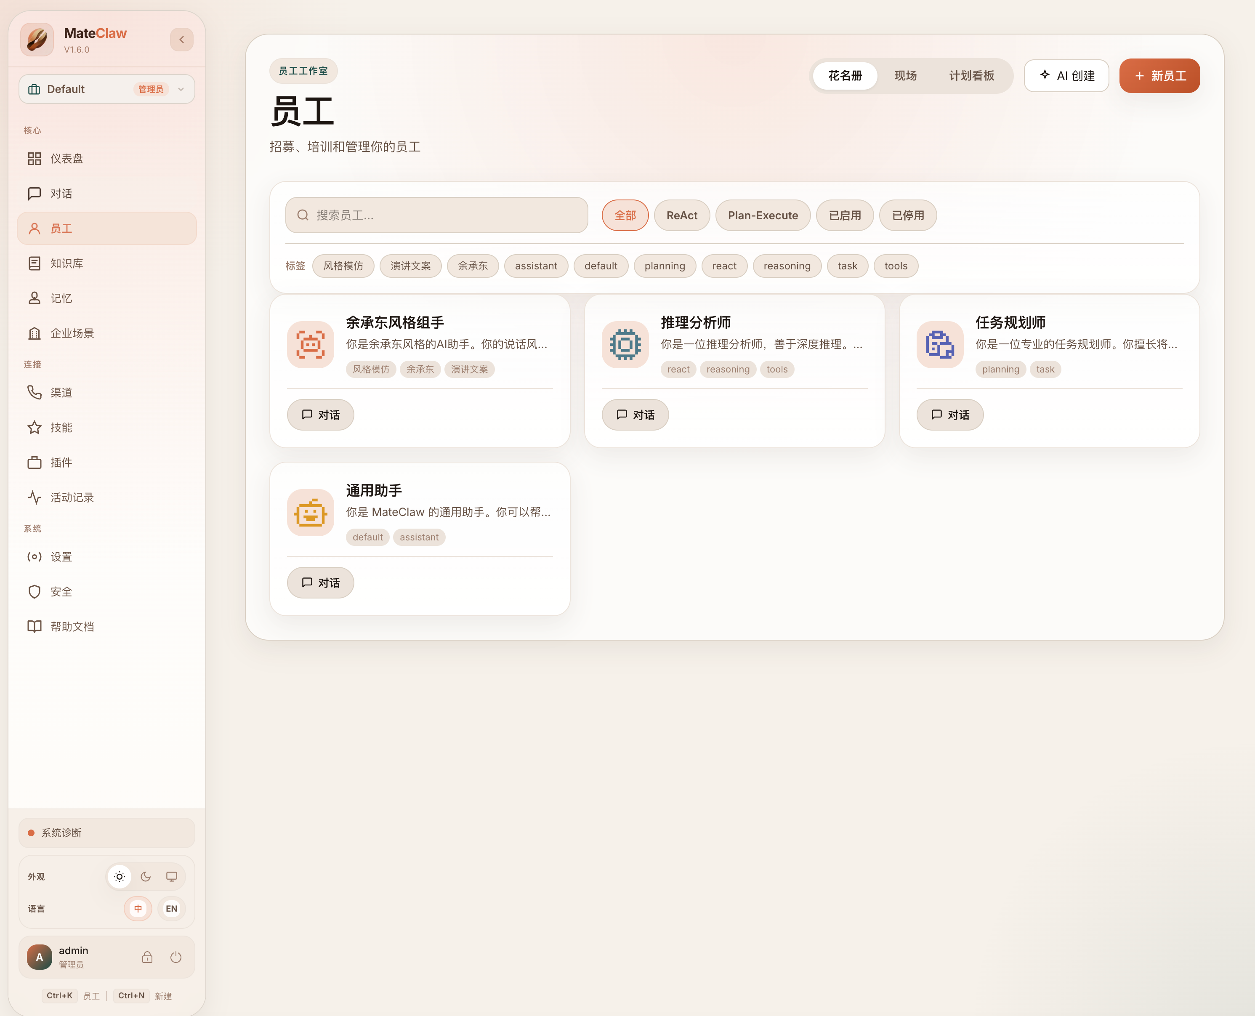Open 安全 security page
Viewport: 1255px width, 1016px height.
tap(106, 592)
